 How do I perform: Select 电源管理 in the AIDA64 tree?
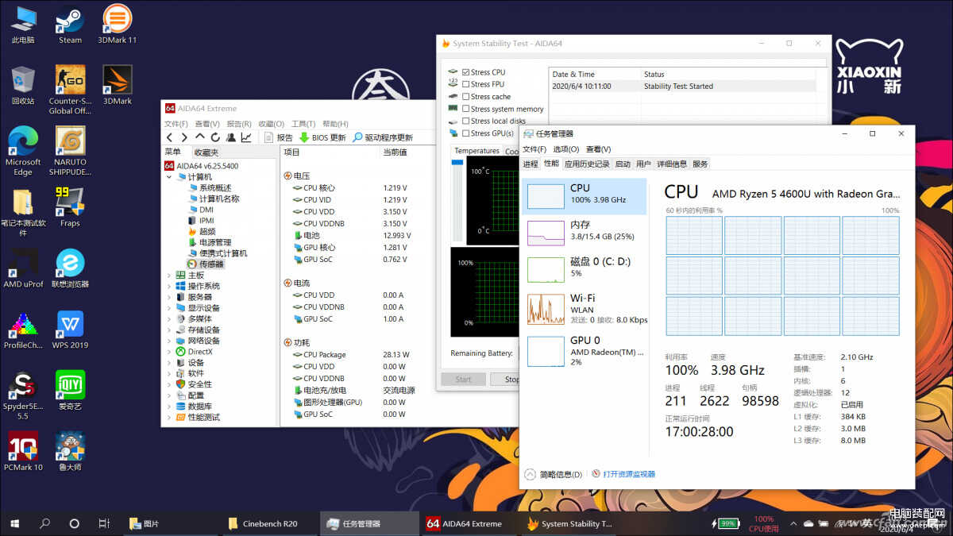(210, 242)
